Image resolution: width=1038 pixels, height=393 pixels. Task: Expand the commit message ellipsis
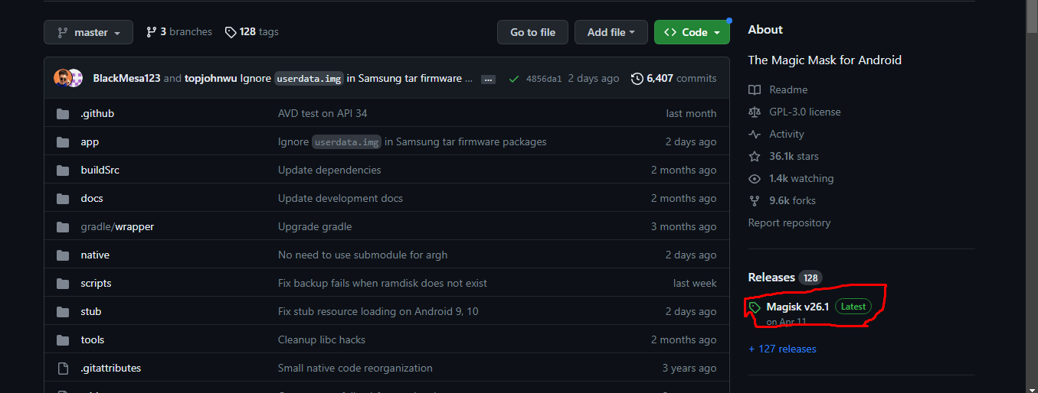488,80
